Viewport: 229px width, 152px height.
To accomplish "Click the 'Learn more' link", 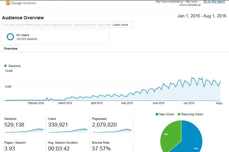I will click(x=120, y=25).
